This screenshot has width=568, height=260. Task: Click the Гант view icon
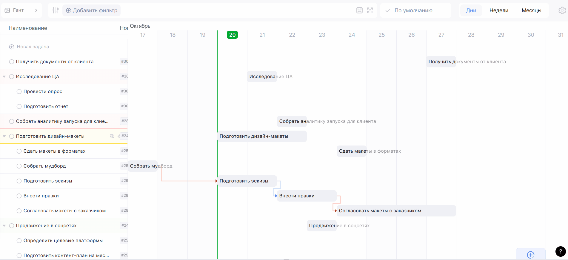tap(7, 10)
